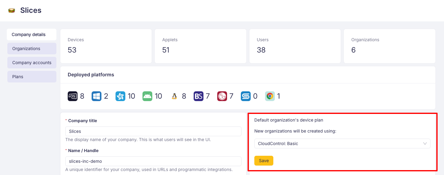Image resolution: width=444 pixels, height=175 pixels.
Task: Go to the Plans sidebar tab
Action: [x=32, y=77]
